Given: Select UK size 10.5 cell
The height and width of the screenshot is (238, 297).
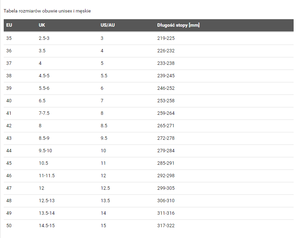Looking at the screenshot, I should coord(44,163).
